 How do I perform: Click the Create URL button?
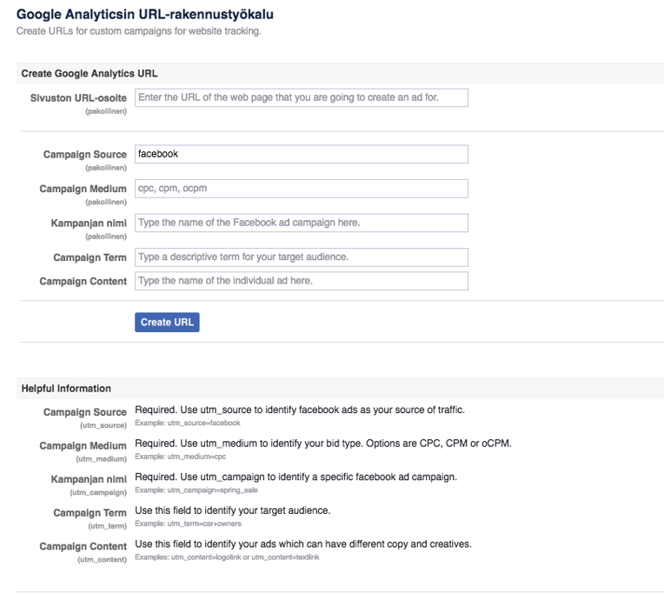(x=167, y=323)
